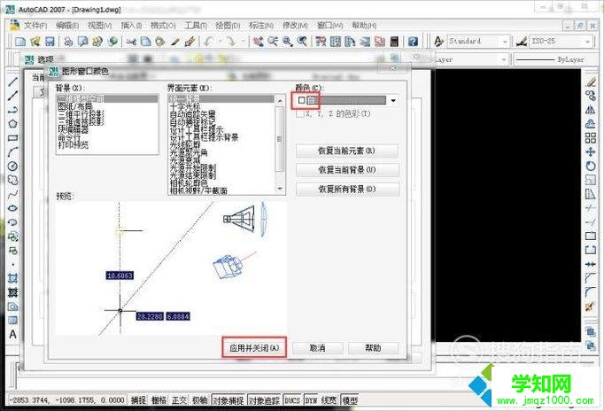Click the New drawing icon

coord(20,42)
